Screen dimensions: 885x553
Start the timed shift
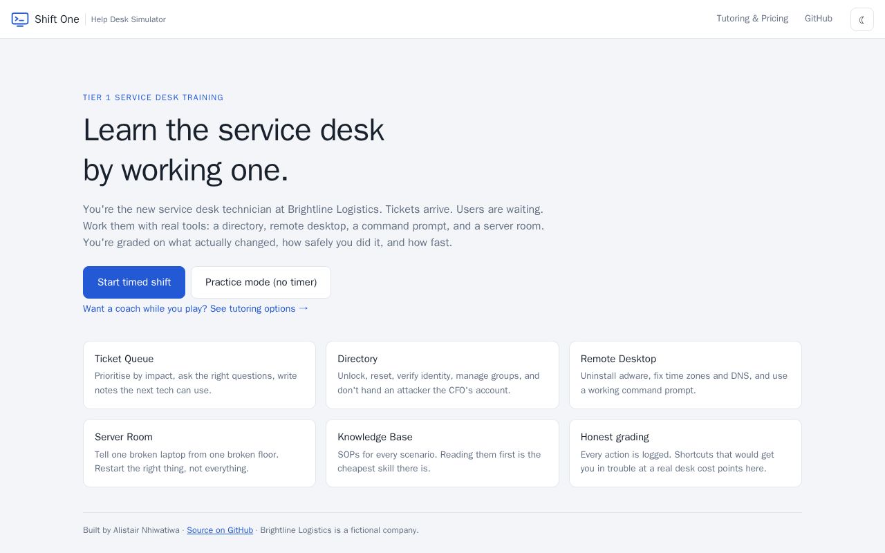coord(134,282)
